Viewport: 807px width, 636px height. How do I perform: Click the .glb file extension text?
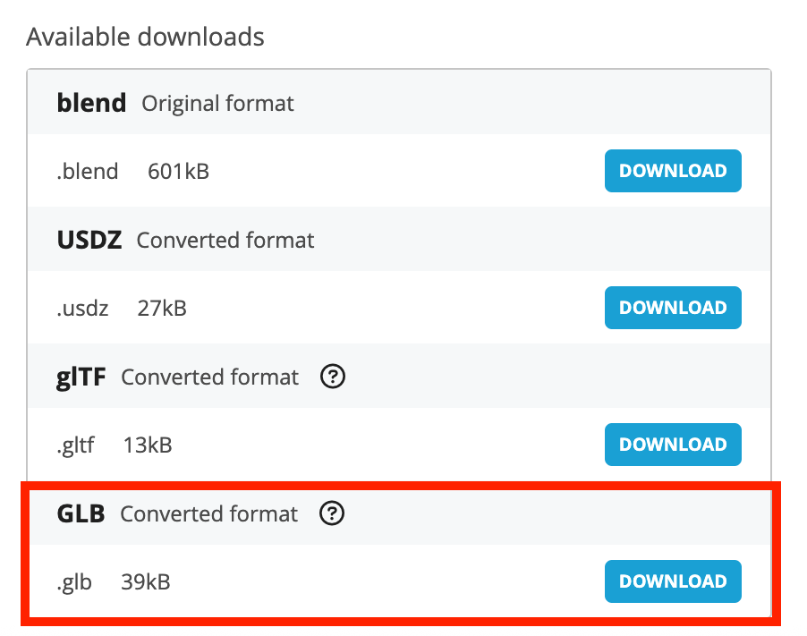click(x=74, y=582)
